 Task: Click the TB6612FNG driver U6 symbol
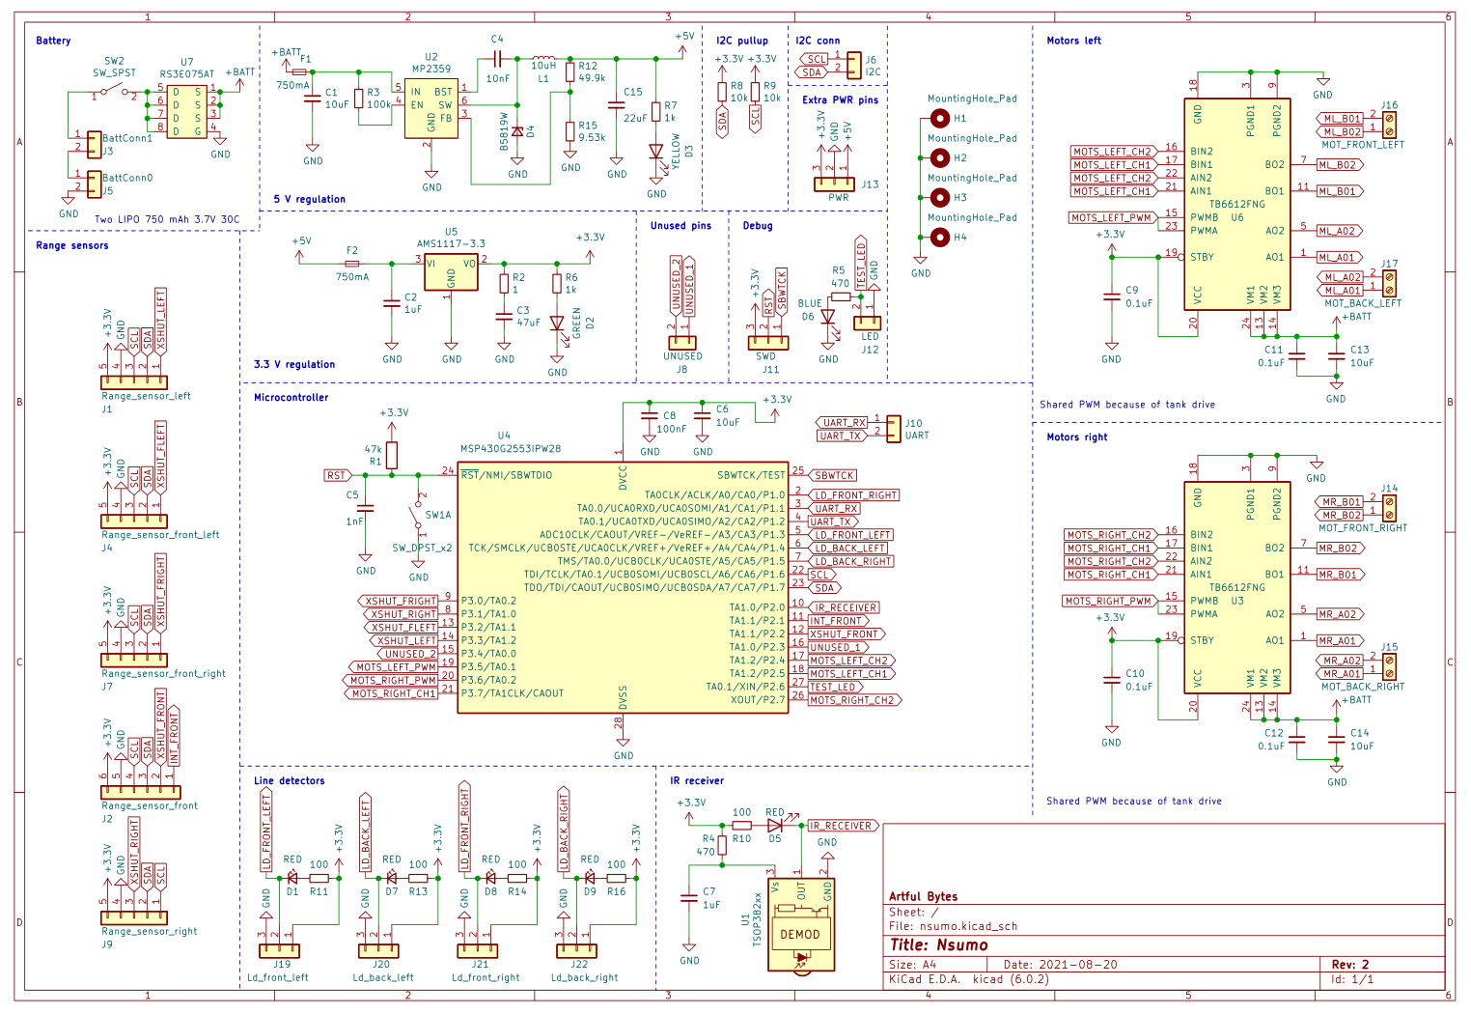1236,204
